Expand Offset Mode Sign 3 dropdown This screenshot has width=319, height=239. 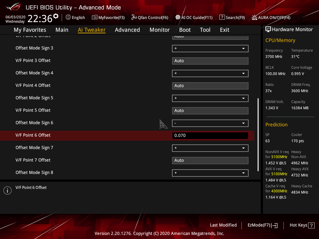click(x=210, y=49)
